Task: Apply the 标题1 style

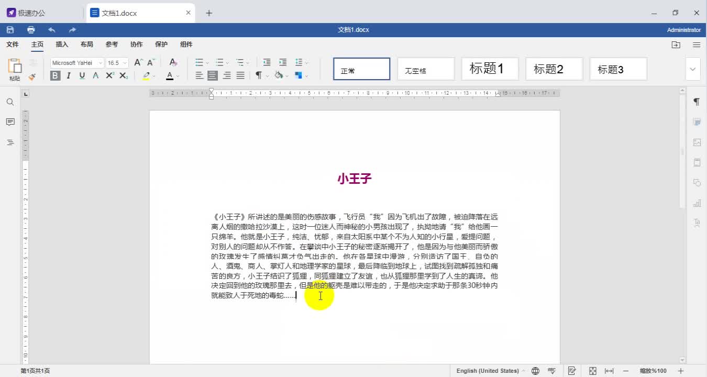Action: pyautogui.click(x=490, y=68)
